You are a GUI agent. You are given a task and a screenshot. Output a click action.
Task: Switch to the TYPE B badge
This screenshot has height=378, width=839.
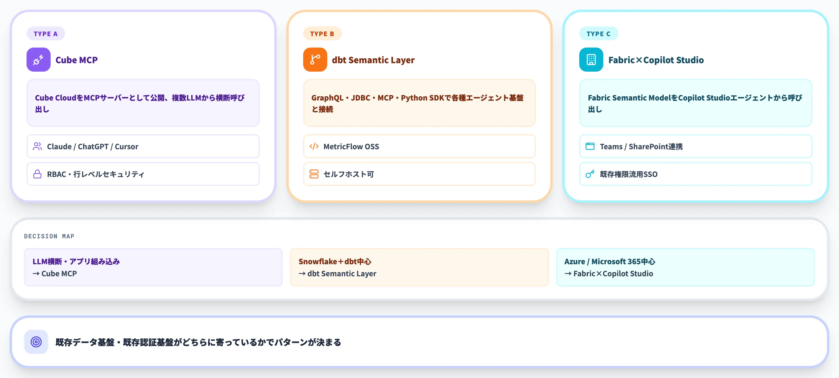pos(322,33)
